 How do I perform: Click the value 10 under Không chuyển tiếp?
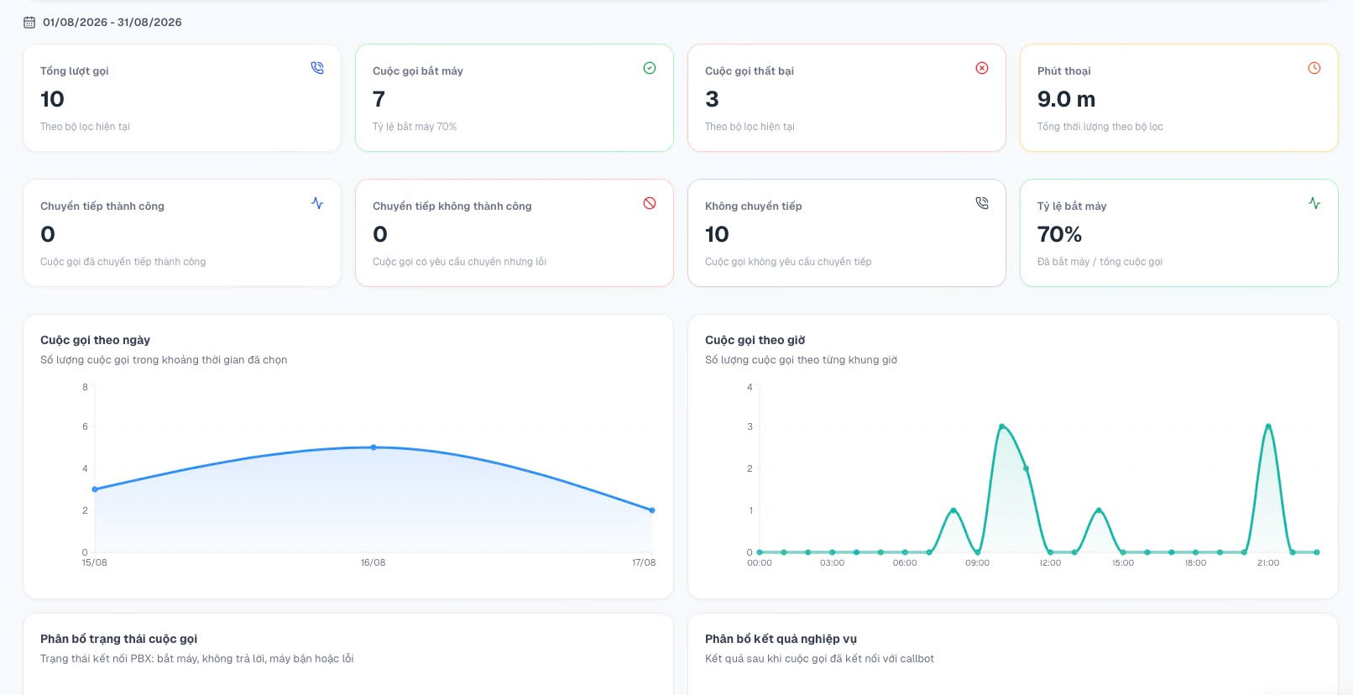(717, 234)
